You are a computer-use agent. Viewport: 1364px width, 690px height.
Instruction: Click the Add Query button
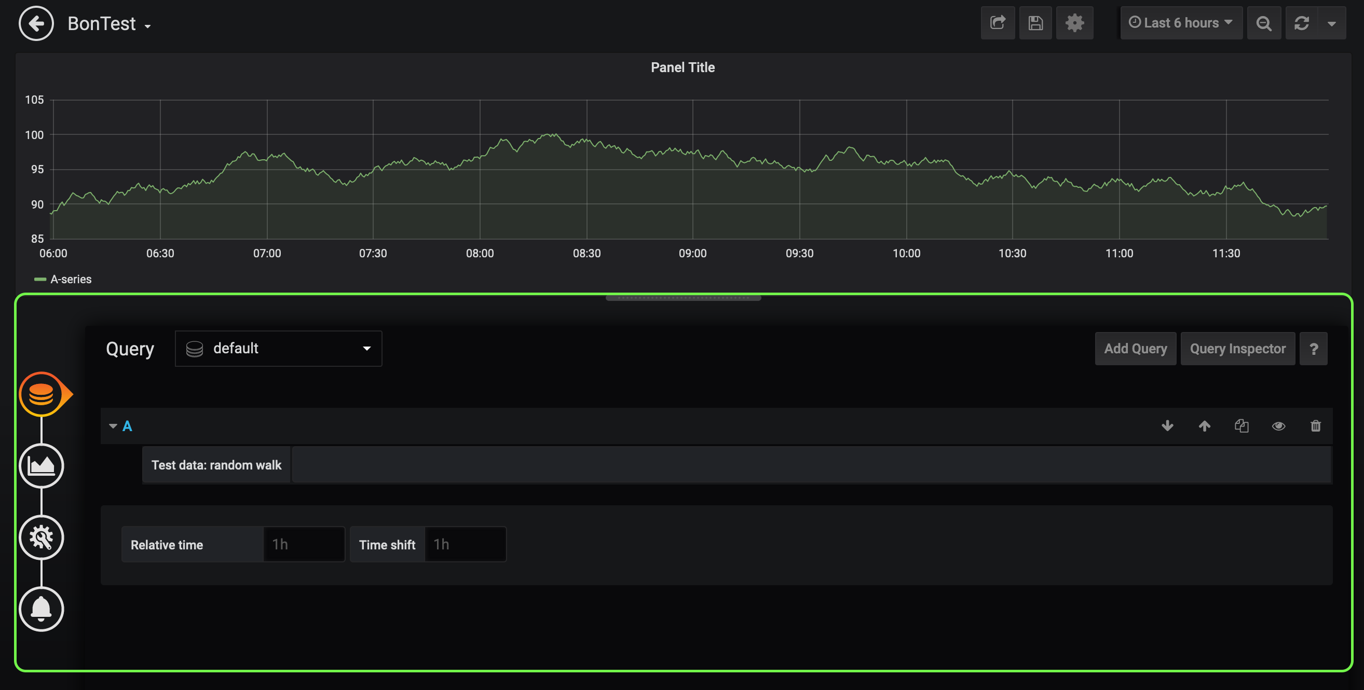[x=1135, y=348]
